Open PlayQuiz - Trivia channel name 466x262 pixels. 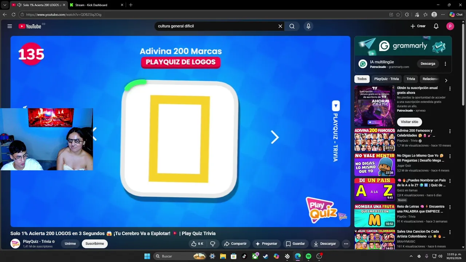[37, 242]
